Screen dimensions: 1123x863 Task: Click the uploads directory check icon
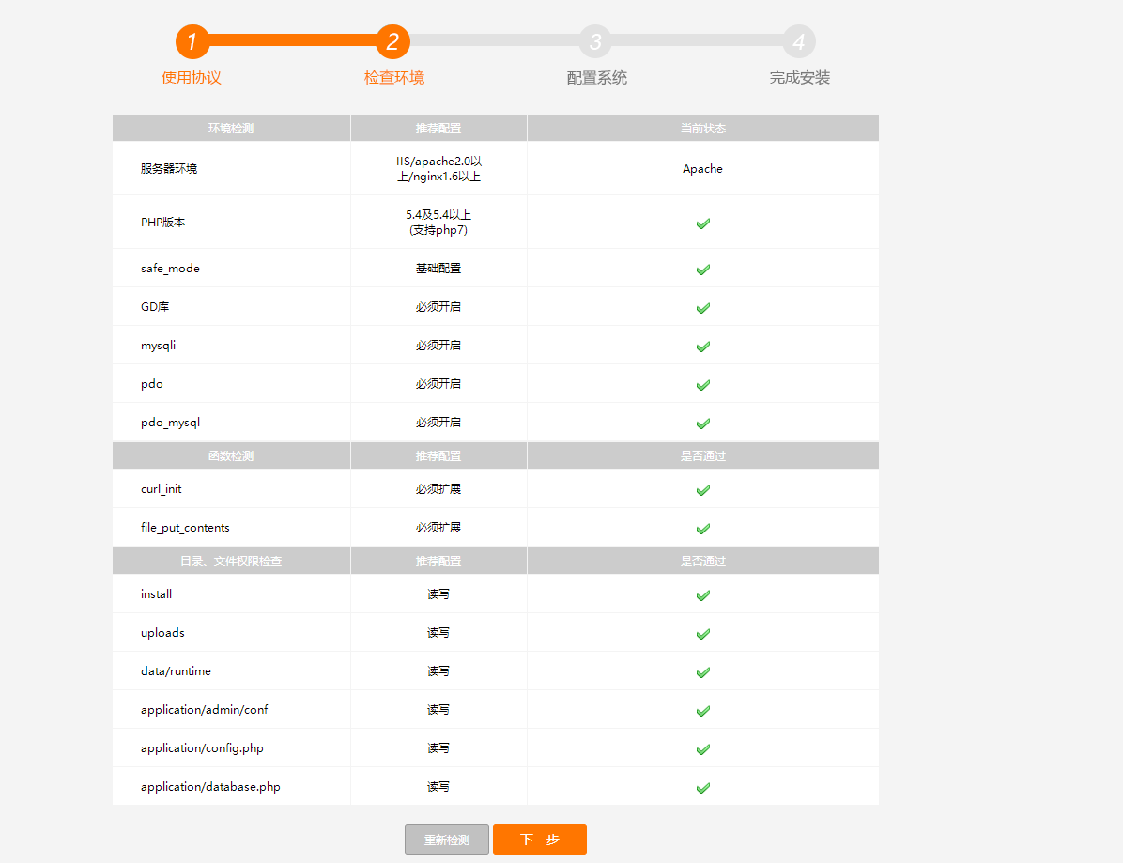(702, 633)
